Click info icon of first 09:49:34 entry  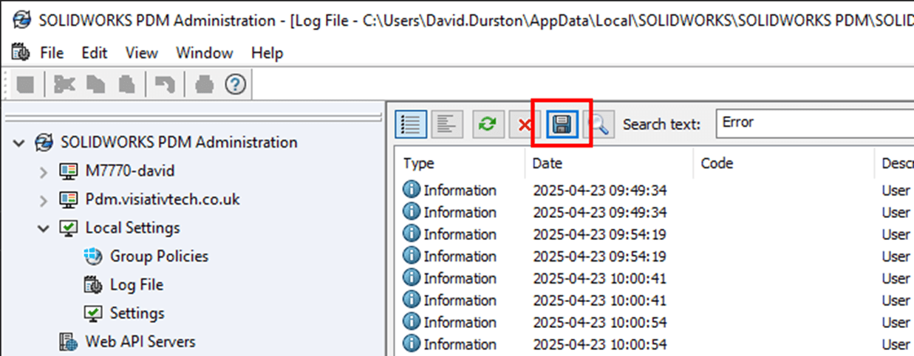pos(411,191)
